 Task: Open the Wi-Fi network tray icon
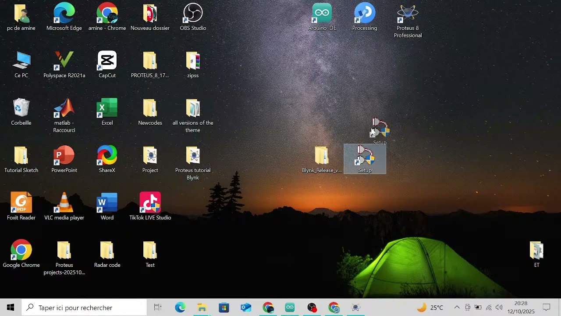coord(489,308)
